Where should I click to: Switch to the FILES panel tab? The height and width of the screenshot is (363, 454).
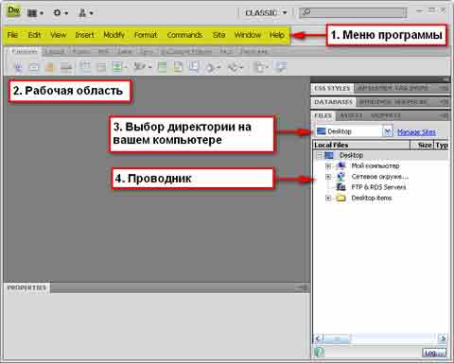point(323,115)
